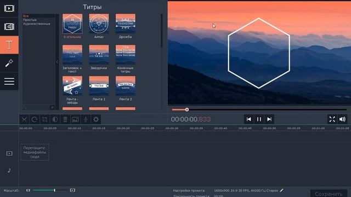Open the transitions hamburger tab
The height and width of the screenshot is (197, 351).
click(x=9, y=82)
